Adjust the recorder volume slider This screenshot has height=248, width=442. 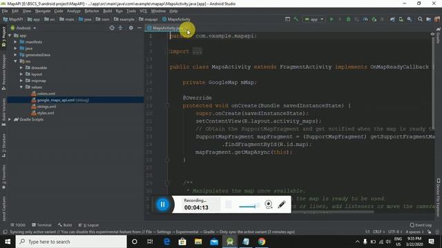click(x=249, y=207)
